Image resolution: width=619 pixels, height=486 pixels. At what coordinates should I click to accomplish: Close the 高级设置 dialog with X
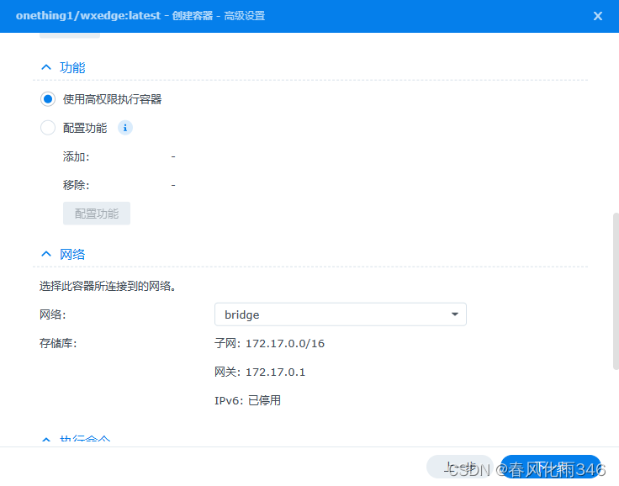tap(598, 16)
